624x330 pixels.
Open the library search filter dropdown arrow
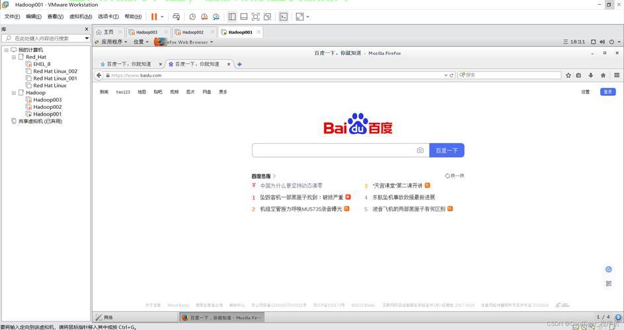87,38
